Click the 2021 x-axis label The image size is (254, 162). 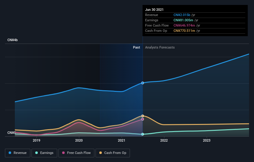[x=122, y=140]
